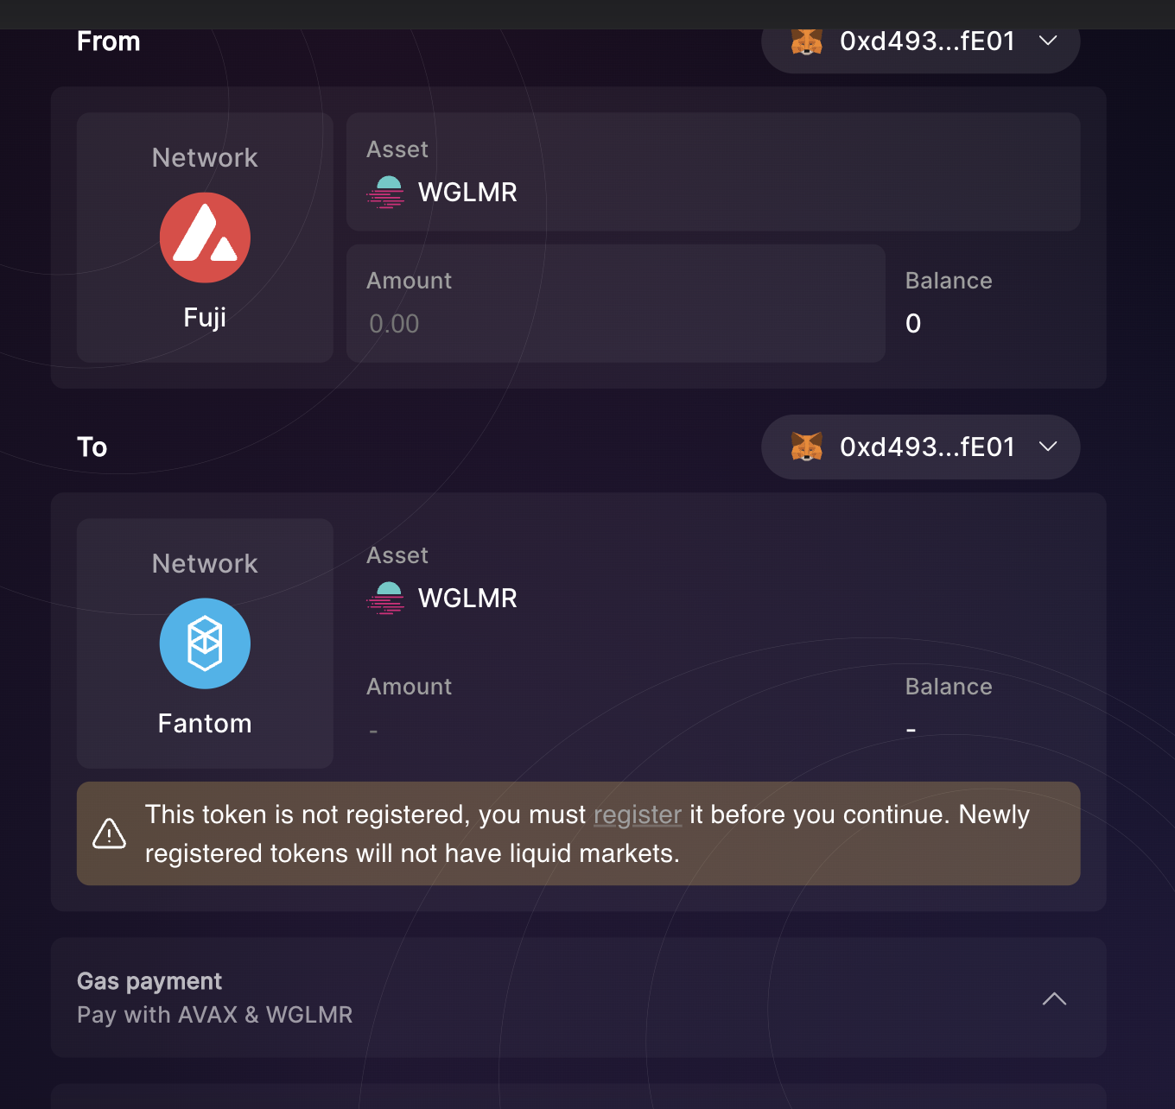The width and height of the screenshot is (1175, 1109).
Task: Toggle the source Network selection tile
Action: (x=205, y=236)
